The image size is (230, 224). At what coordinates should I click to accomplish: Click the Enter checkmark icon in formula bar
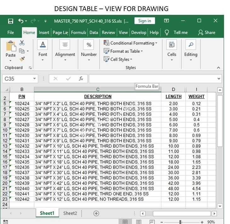point(68,79)
